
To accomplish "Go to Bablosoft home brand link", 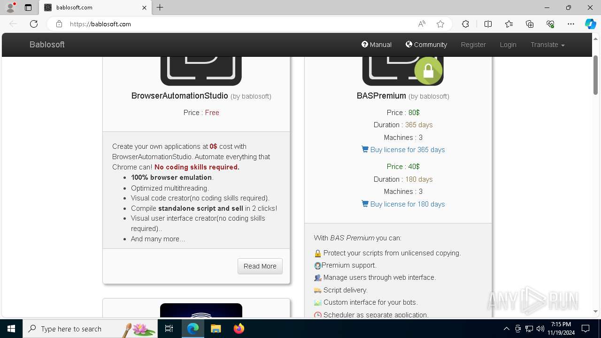I will click(47, 45).
